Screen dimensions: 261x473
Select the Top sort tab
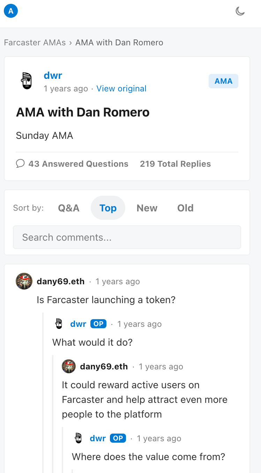tap(108, 208)
